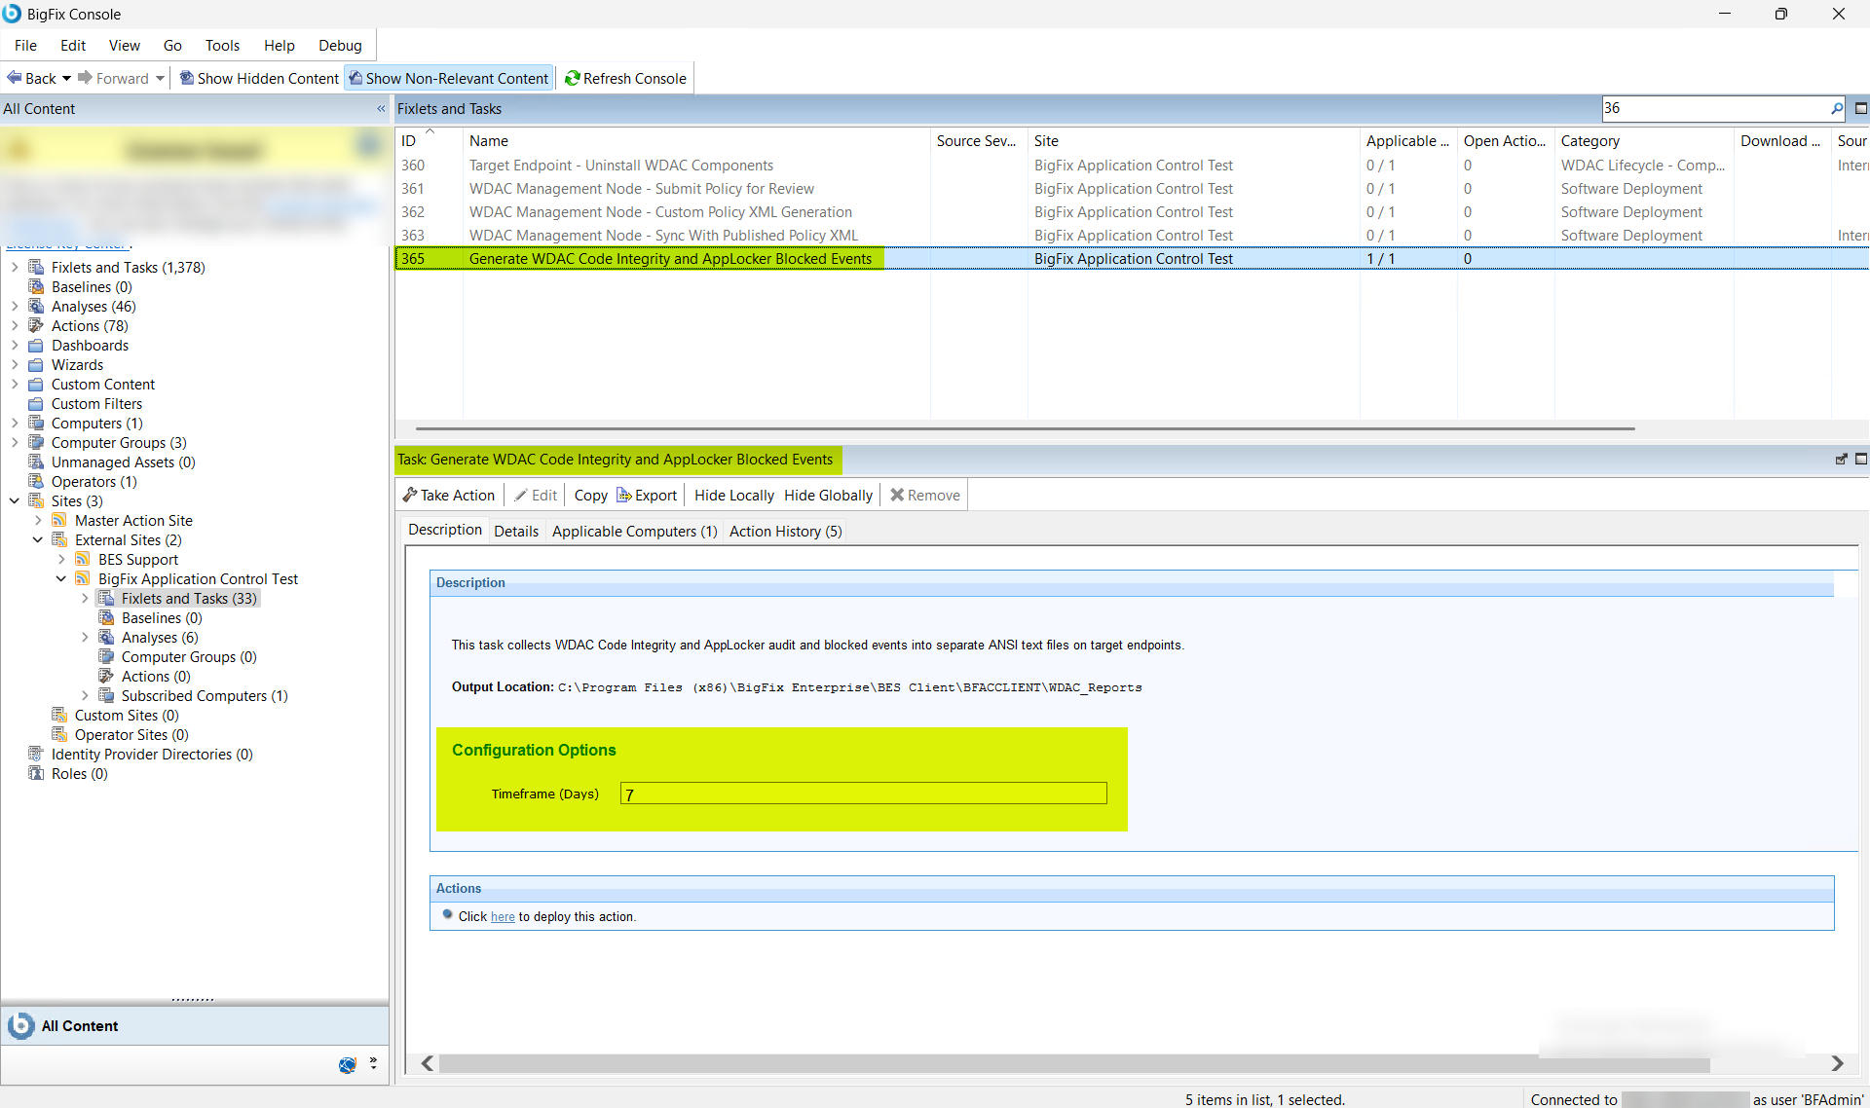1870x1108 pixels.
Task: Toggle Show Hidden Content
Action: (259, 78)
